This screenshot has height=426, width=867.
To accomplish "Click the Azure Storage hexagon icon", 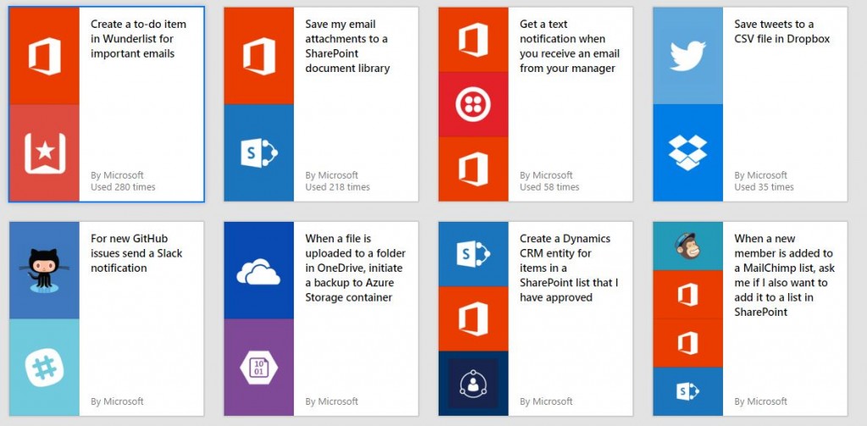I will pos(259,368).
